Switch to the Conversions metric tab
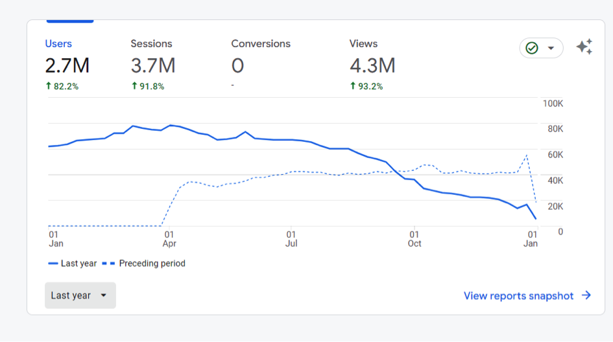The image size is (613, 342). pos(261,44)
